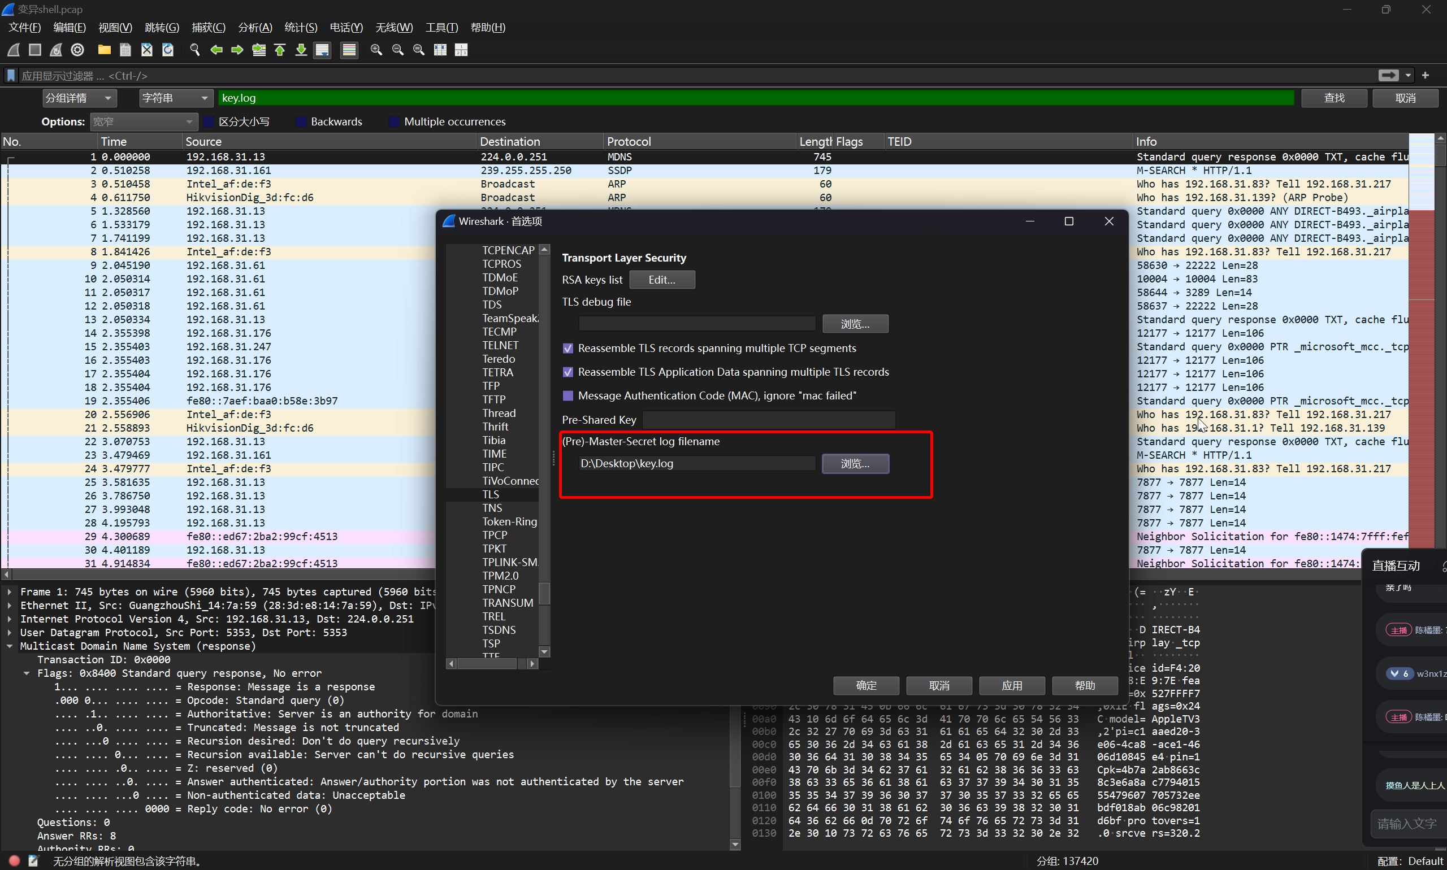Select TLS in the protocol list

[x=492, y=494]
